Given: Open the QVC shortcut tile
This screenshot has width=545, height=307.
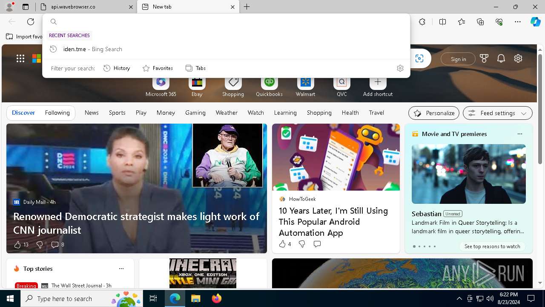Looking at the screenshot, I should 341,87.
